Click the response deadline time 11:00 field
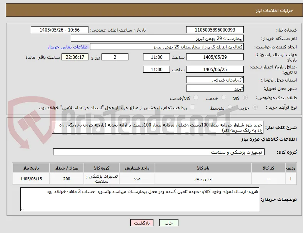Viewport: 303px width, 233px height. pos(156,57)
